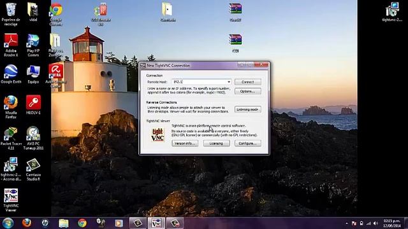The image size is (408, 229).
Task: Select Google Chrome shortcut on desktop
Action: click(x=55, y=14)
